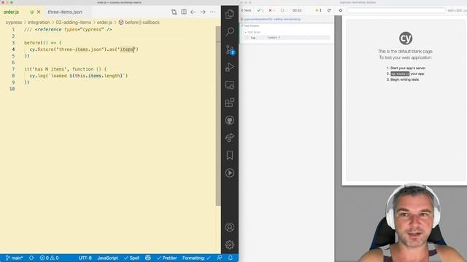Screen dimensions: 467x262
Task: Click line 1 reference types comment
Action: click(x=68, y=29)
